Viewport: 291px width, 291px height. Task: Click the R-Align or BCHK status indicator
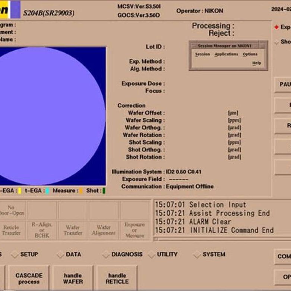click(42, 230)
